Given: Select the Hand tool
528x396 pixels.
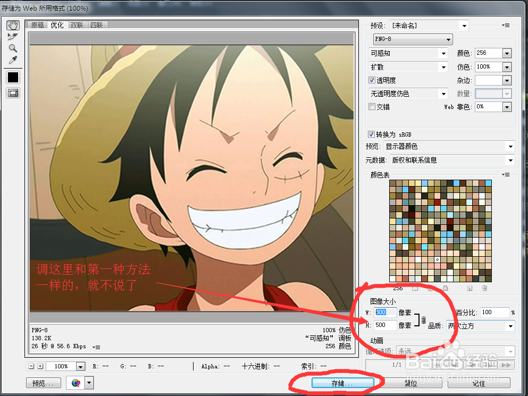Looking at the screenshot, I should (x=13, y=26).
